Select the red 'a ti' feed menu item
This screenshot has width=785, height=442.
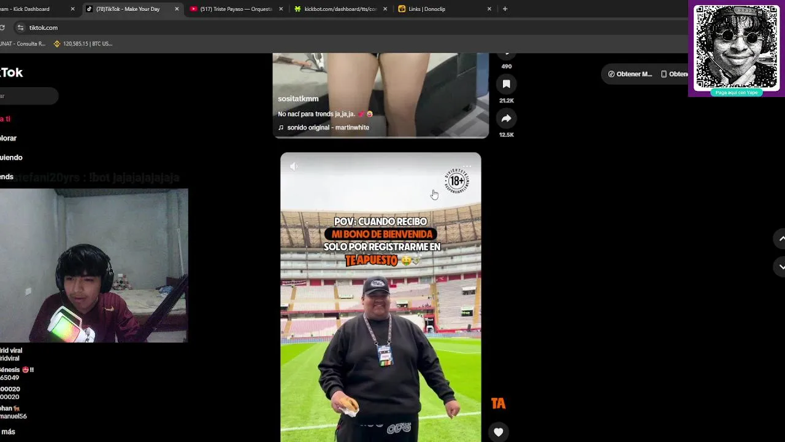tap(6, 118)
